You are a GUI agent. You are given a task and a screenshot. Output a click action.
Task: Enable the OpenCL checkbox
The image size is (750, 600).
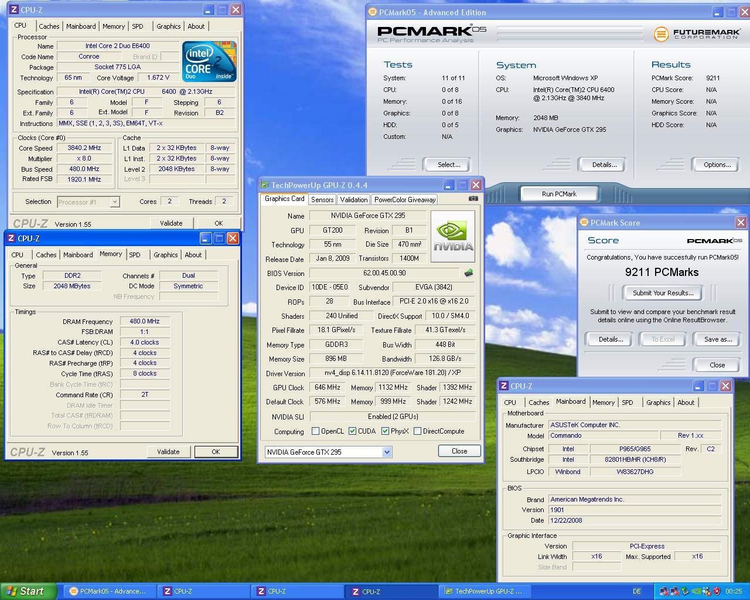(316, 431)
